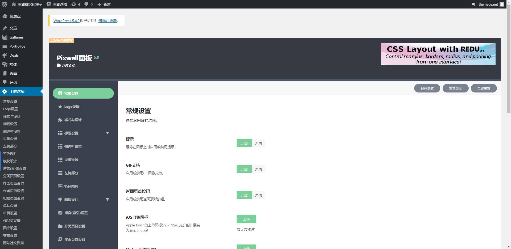Follow the WordPress 5.4.2 link
Screen dimensions: 511x249
[x=67, y=21]
